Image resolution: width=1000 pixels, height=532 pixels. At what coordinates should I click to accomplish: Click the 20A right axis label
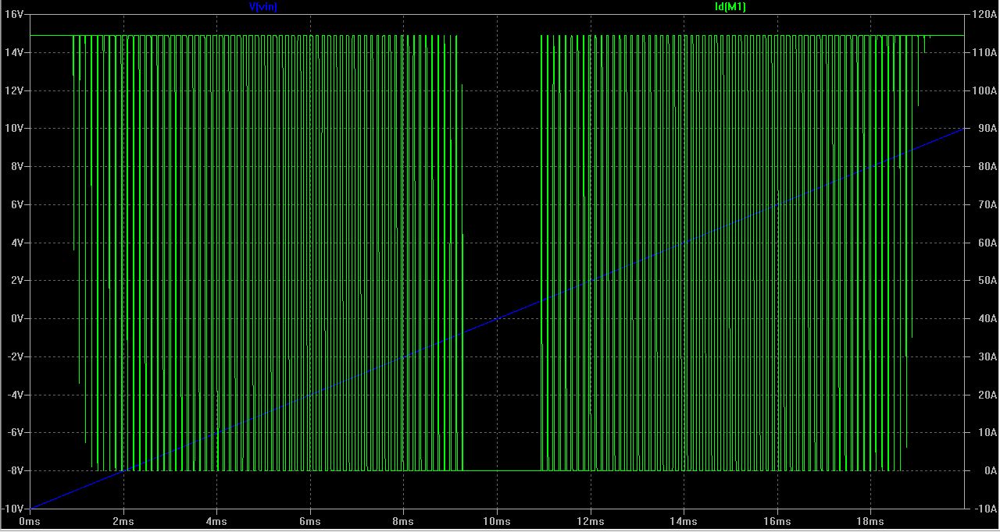[987, 395]
